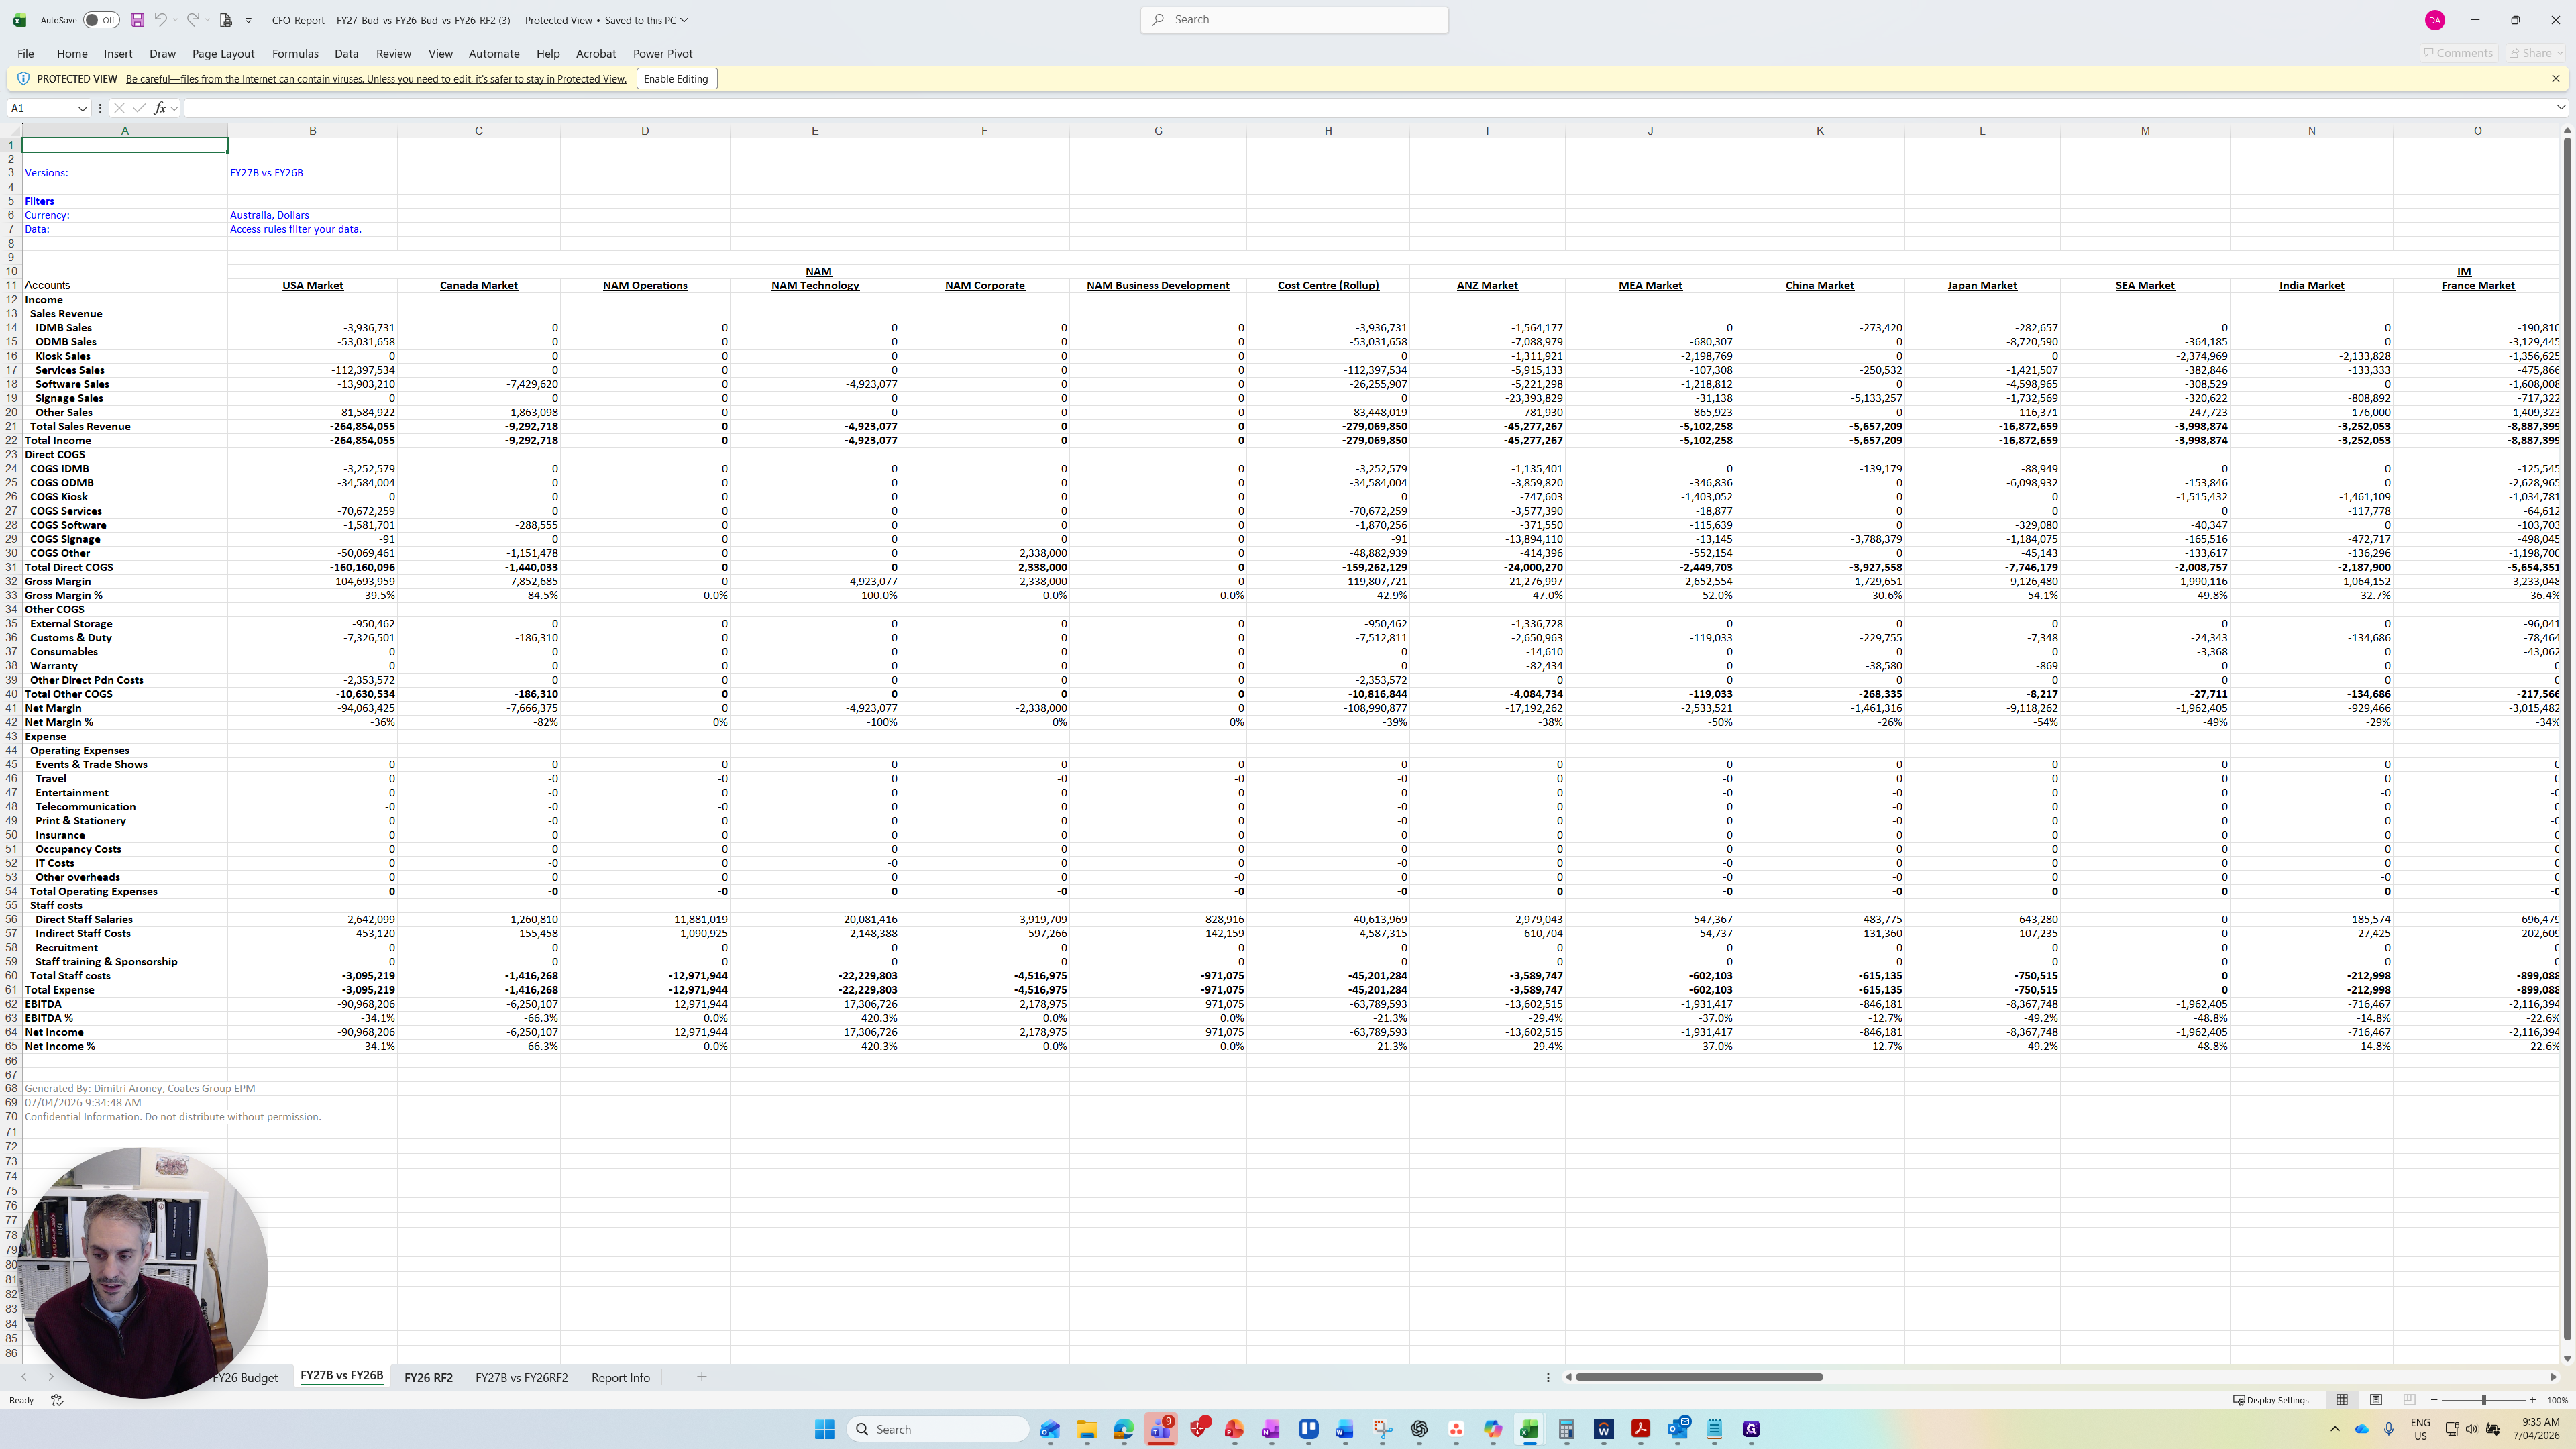
Task: Expand the Name Box dropdown arrow
Action: pyautogui.click(x=82, y=108)
